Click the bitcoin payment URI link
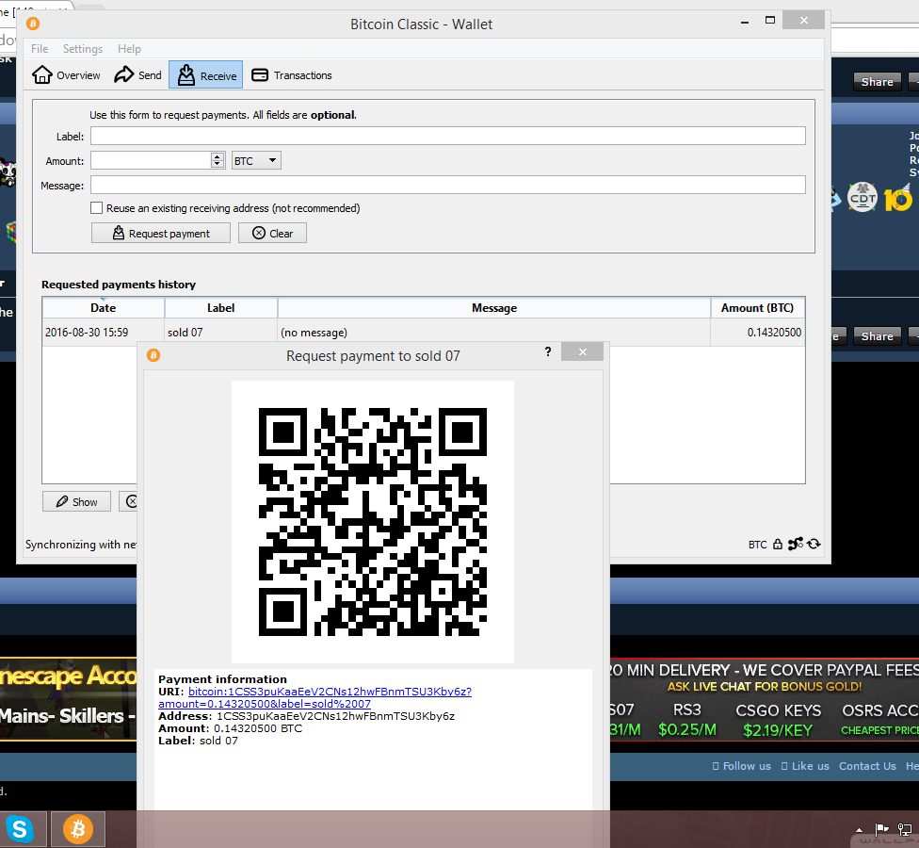Screen dimensions: 919x848 [314, 698]
